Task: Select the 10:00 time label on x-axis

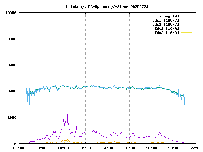Action: [63, 148]
